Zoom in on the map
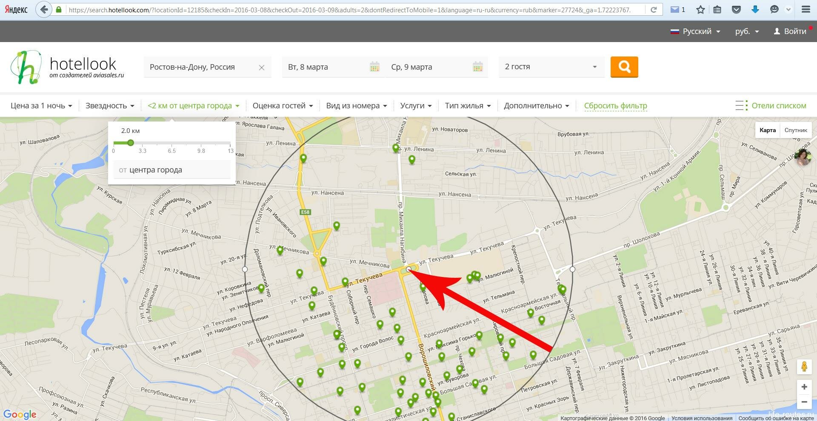The width and height of the screenshot is (817, 421). tap(804, 387)
